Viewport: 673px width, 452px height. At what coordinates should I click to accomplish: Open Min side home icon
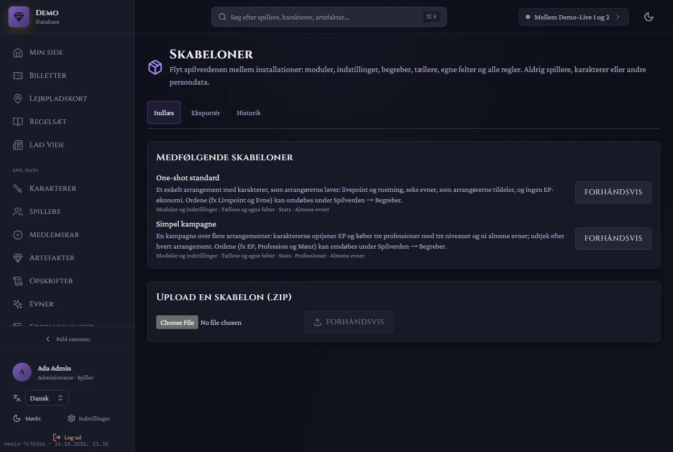[x=18, y=53]
